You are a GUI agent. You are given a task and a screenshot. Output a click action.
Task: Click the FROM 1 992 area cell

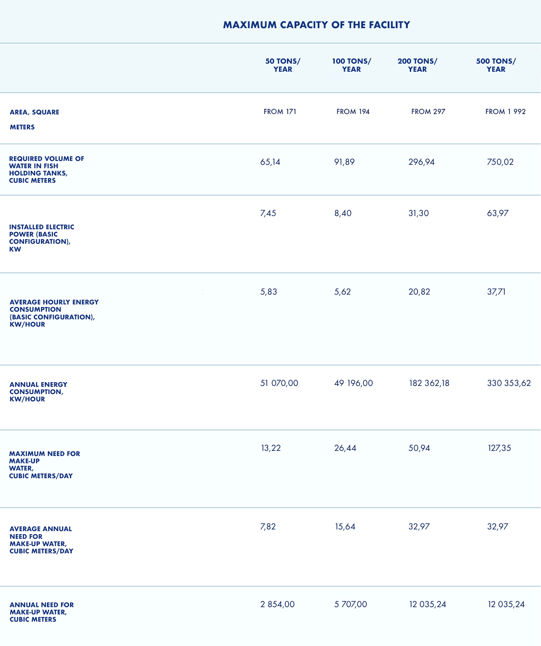click(506, 112)
